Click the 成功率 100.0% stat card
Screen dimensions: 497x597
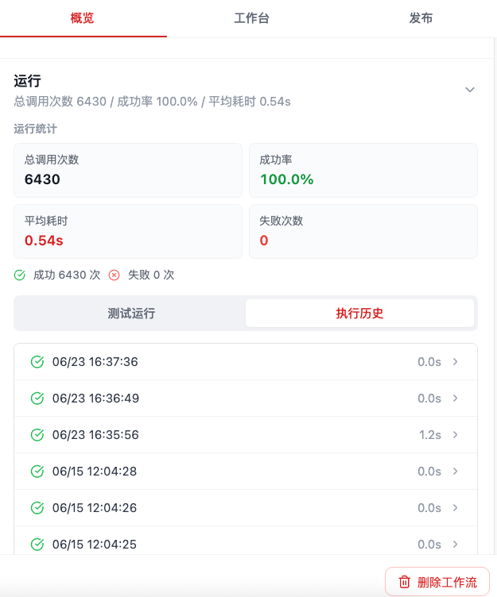(x=363, y=170)
